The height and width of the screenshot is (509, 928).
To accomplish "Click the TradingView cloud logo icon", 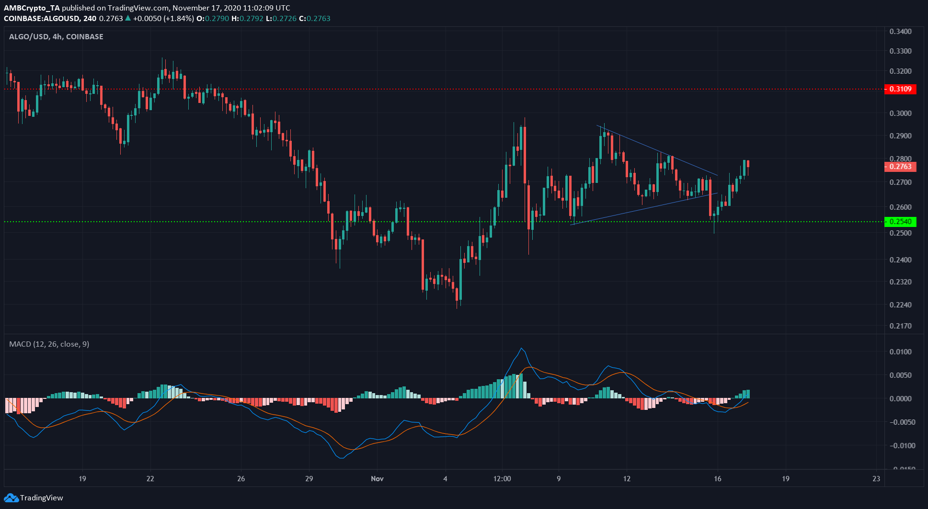I will (x=11, y=498).
